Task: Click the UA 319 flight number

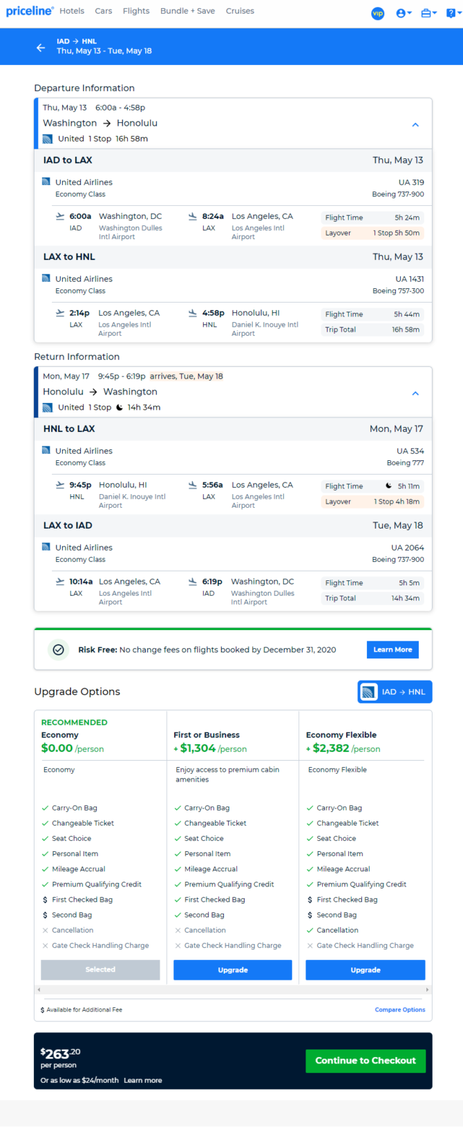Action: 411,182
